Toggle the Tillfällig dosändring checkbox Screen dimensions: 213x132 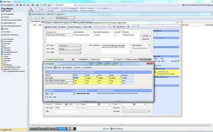coord(125,59)
